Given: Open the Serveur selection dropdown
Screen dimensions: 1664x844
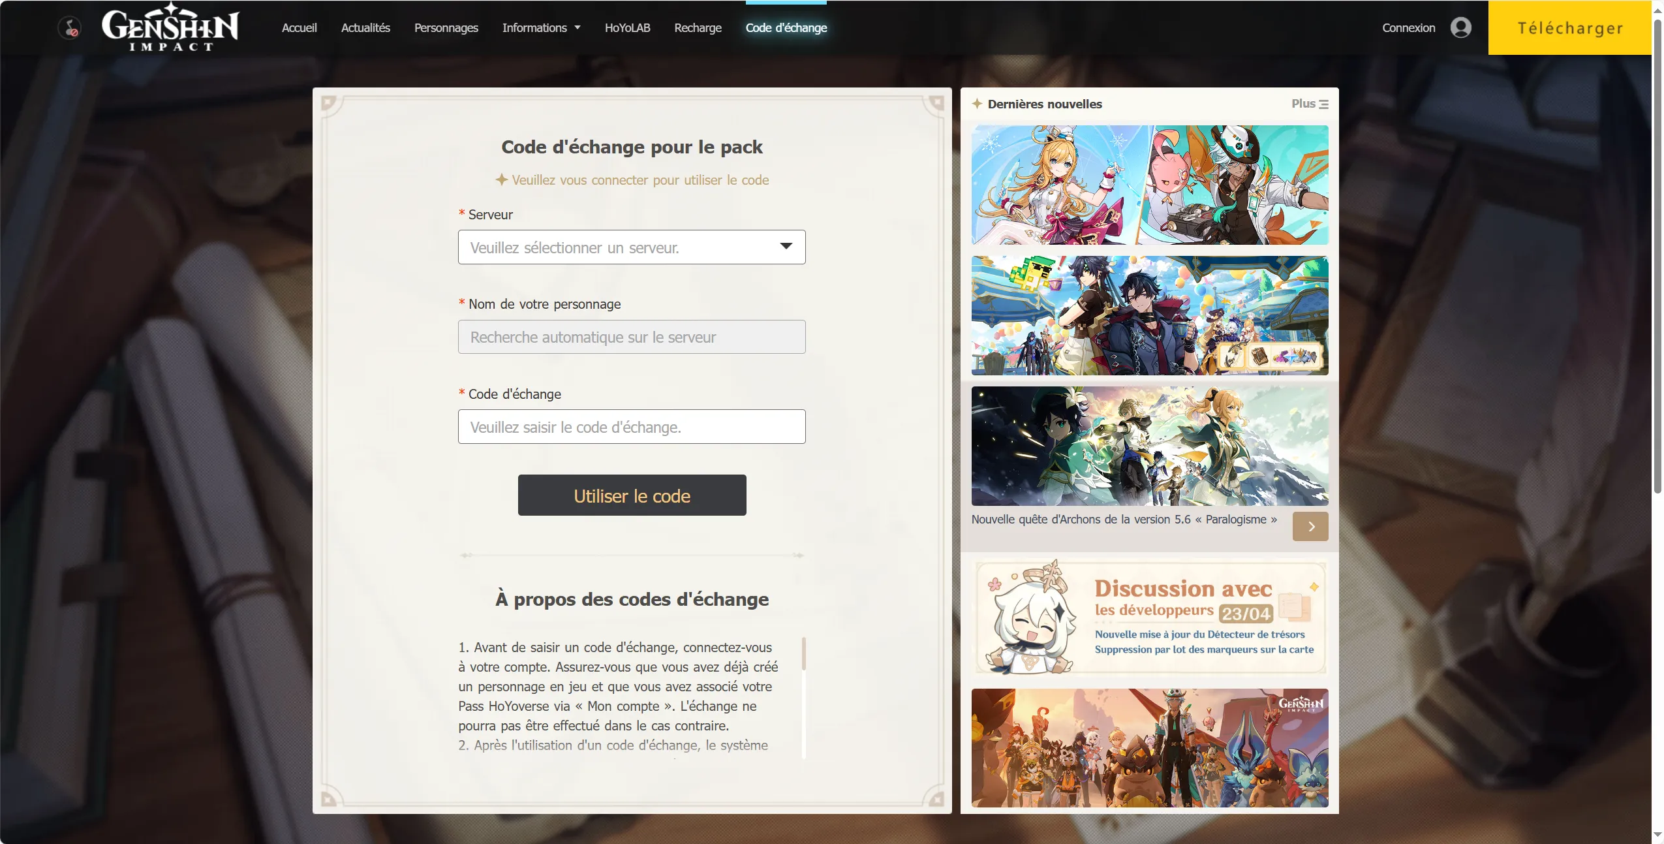Looking at the screenshot, I should click(632, 247).
